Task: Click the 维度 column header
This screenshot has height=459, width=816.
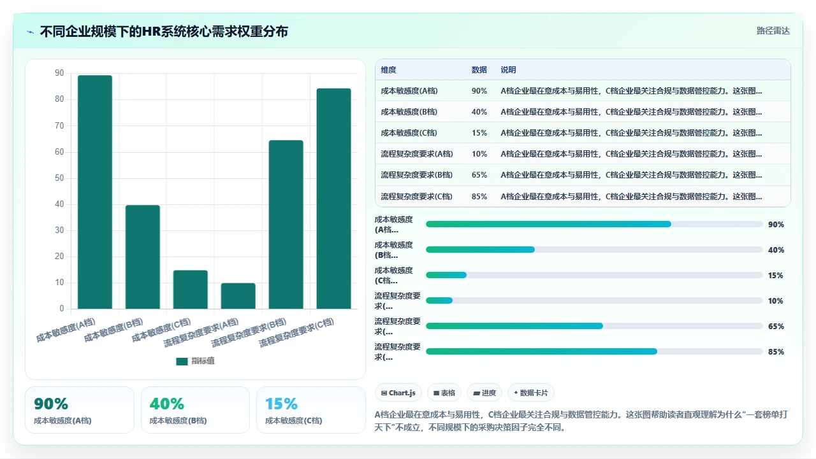Action: (388, 70)
